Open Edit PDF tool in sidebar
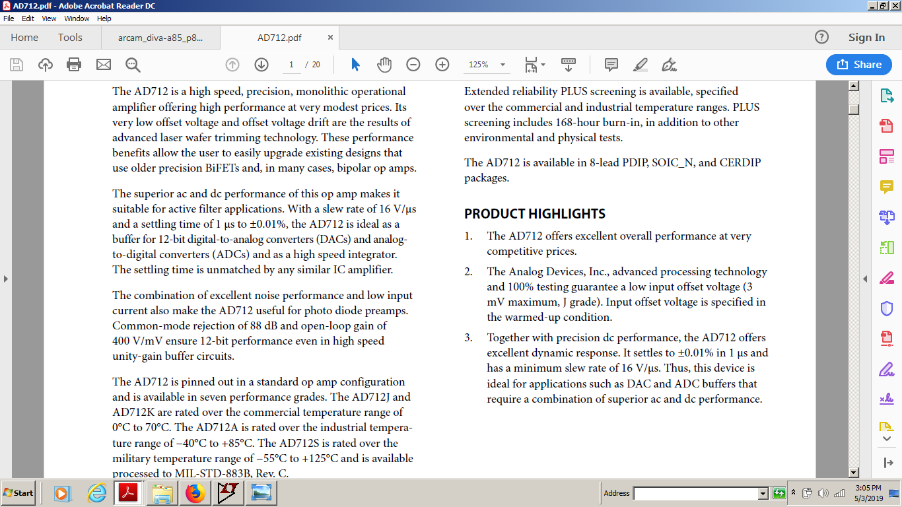 pyautogui.click(x=887, y=156)
